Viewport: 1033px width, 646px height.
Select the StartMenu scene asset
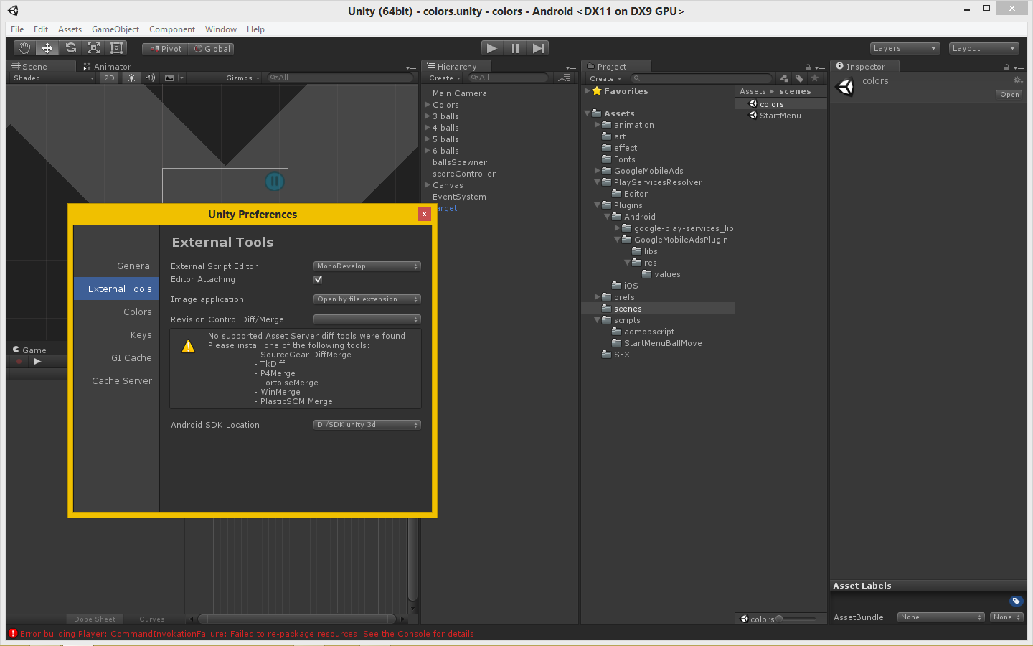point(780,116)
